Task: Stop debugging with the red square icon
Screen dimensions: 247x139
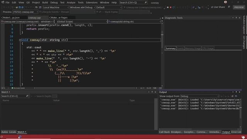Action: click(171, 7)
